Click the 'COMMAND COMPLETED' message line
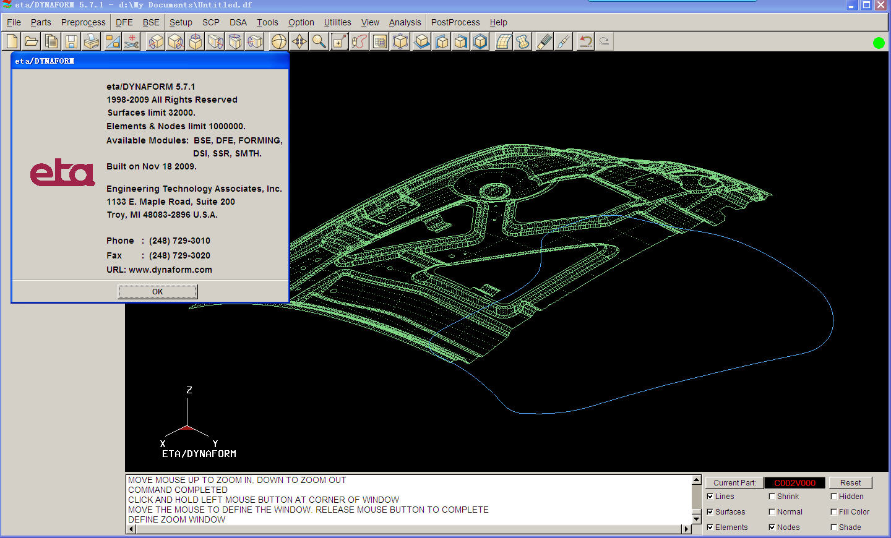Screen dimensions: 891x538 178,490
